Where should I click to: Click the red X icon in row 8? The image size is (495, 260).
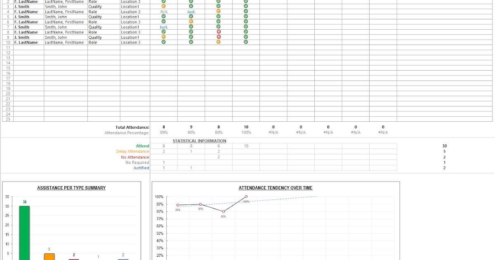point(219,32)
